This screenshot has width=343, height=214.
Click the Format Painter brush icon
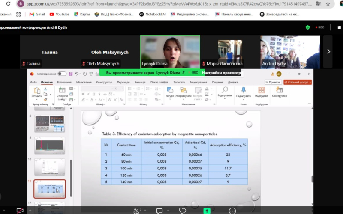45,100
